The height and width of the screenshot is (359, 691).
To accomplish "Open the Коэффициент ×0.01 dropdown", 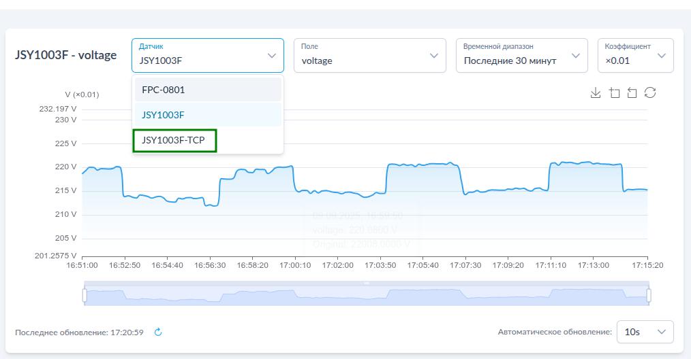I will pos(634,56).
